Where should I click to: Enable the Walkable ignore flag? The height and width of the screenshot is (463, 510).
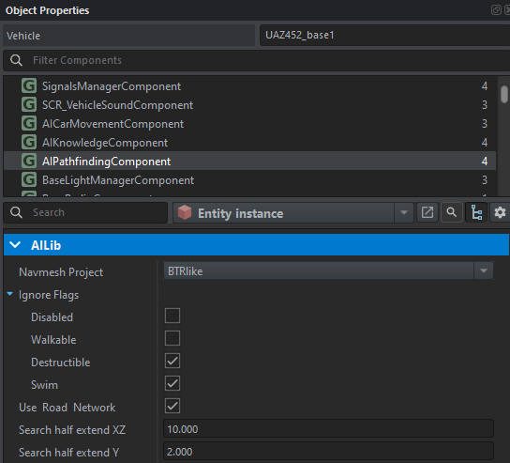coord(172,338)
